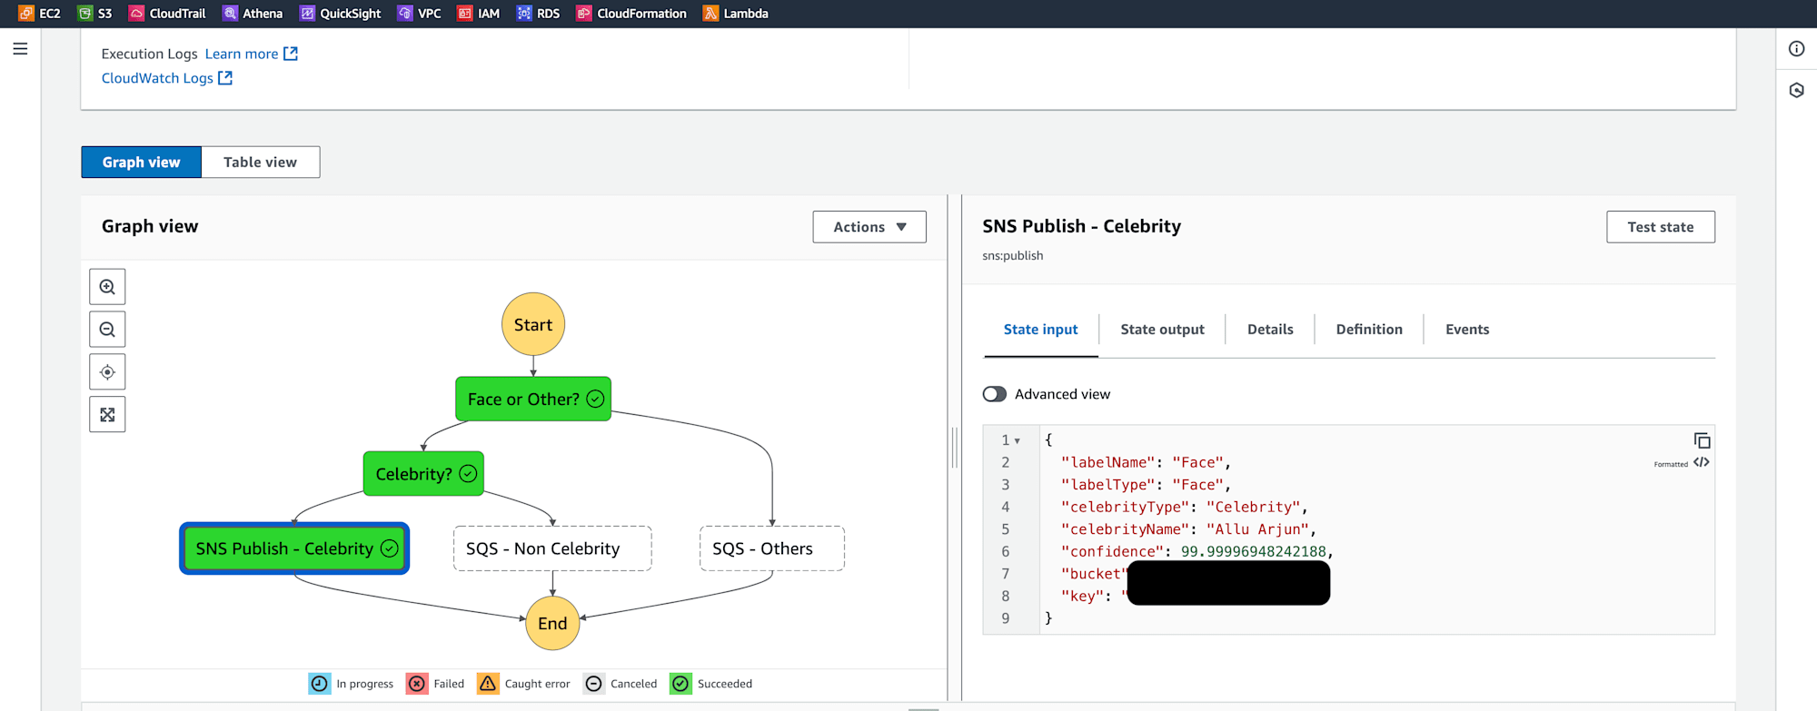Click the confidence value 99.99996948242188
This screenshot has width=1817, height=711.
coord(1254,551)
